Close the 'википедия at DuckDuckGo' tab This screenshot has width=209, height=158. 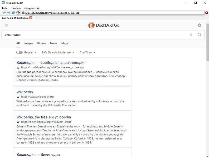[x=31, y=18]
